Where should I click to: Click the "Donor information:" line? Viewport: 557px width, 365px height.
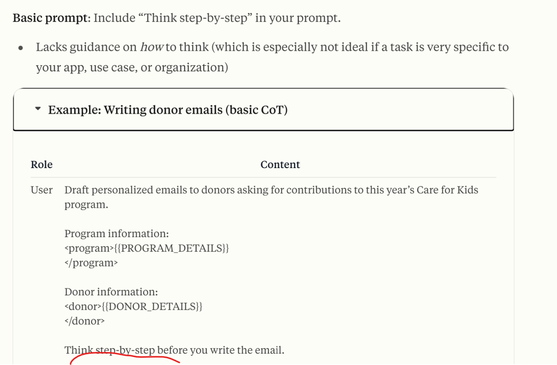111,292
